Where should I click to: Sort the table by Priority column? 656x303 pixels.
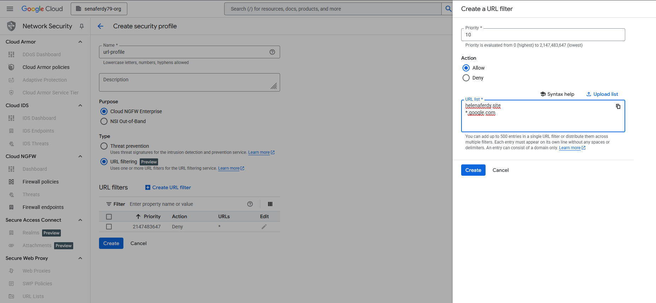pos(152,216)
